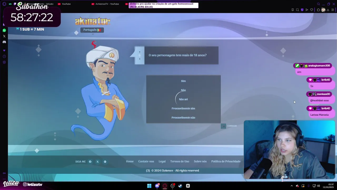Screen dimensions: 337x190
Task: Open Discord from the taskbar
Action: pyautogui.click(x=157, y=186)
